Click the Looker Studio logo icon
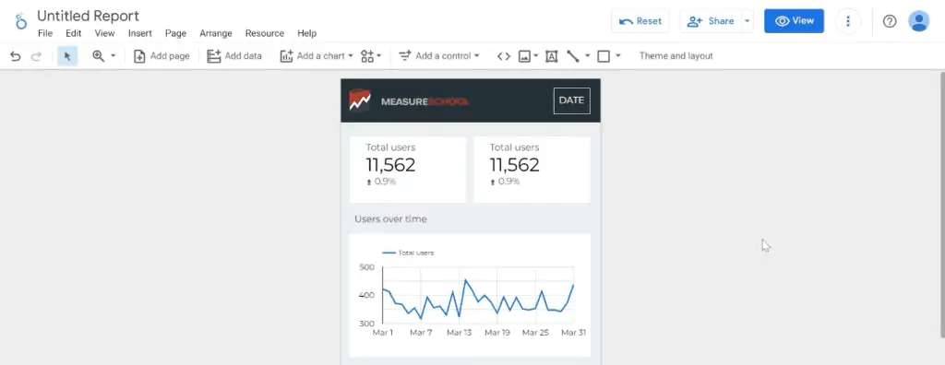 coord(21,21)
